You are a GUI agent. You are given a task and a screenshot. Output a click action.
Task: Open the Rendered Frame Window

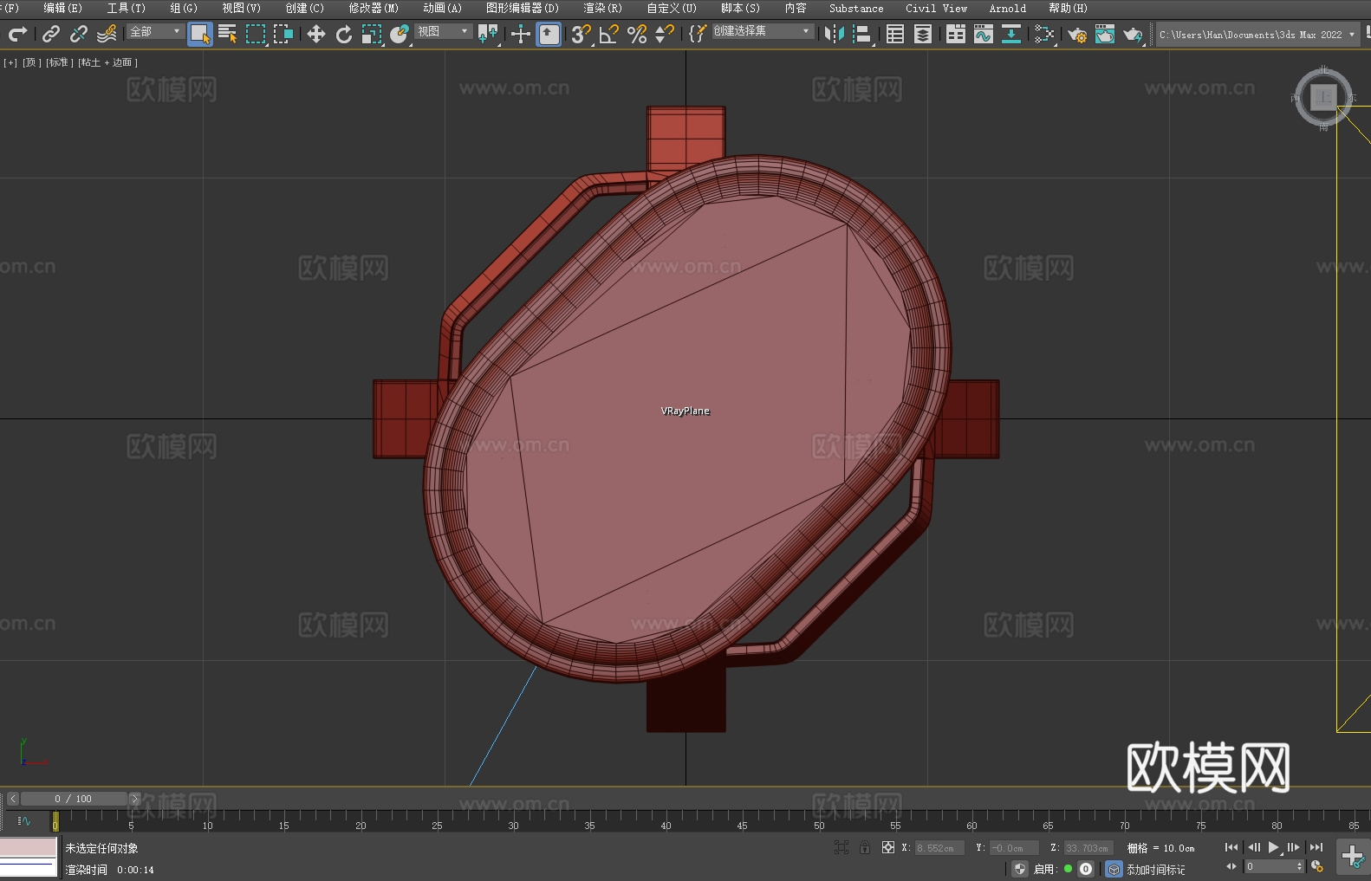click(1105, 34)
